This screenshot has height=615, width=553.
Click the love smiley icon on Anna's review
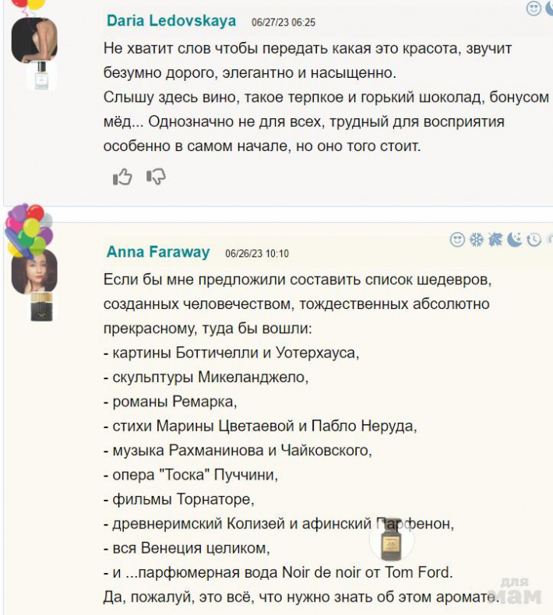[x=457, y=240]
